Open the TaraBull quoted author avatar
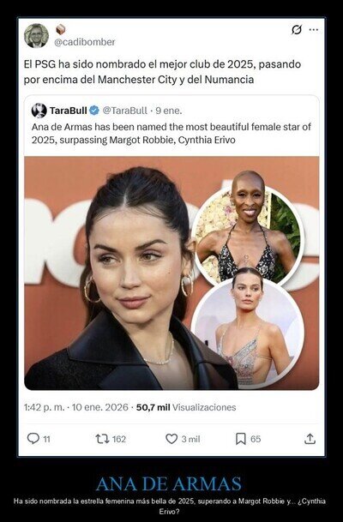This screenshot has width=343, height=522. click(x=39, y=111)
